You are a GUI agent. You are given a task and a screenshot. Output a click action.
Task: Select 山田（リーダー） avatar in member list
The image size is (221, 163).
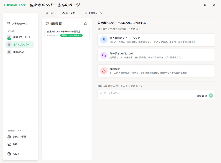click(x=9, y=37)
